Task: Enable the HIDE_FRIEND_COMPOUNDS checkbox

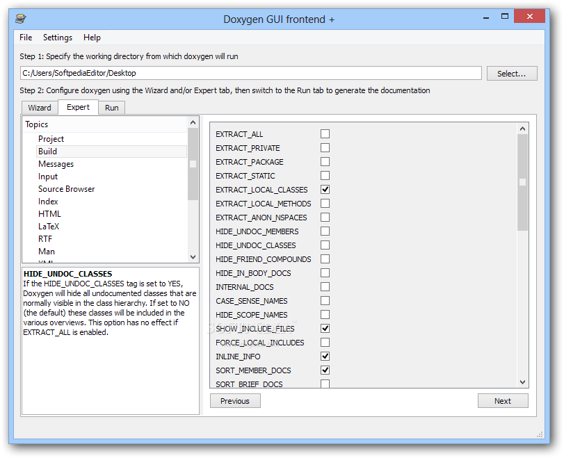Action: (325, 259)
